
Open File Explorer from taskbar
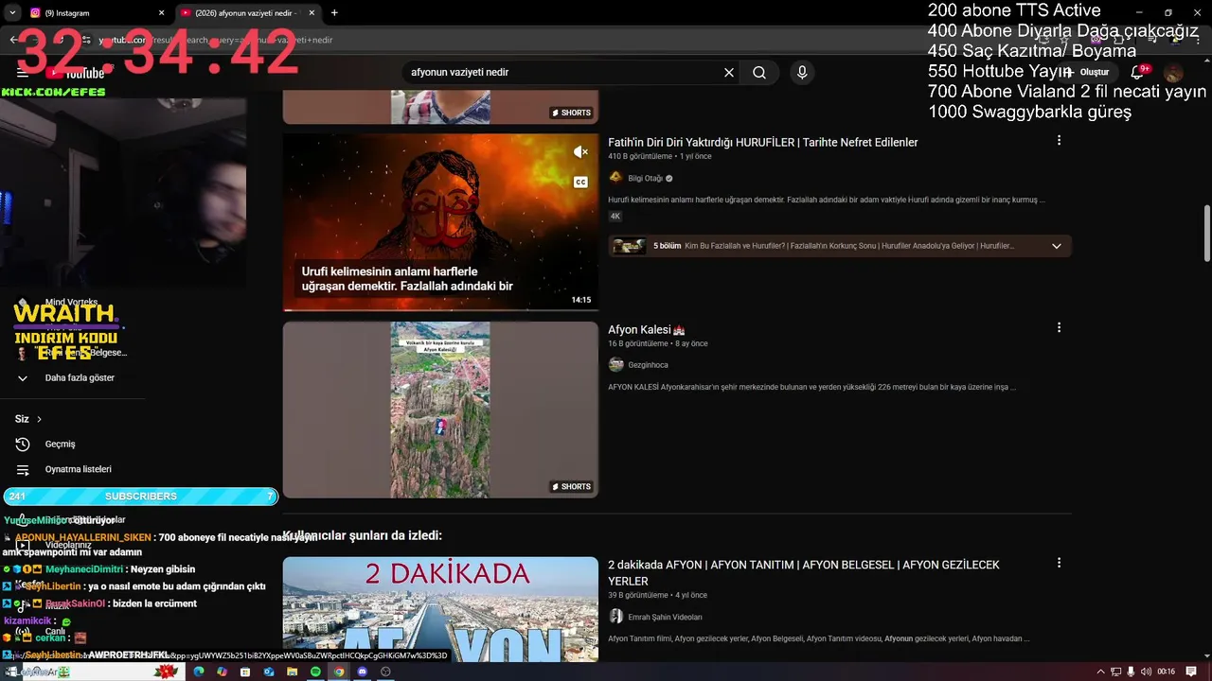[292, 672]
